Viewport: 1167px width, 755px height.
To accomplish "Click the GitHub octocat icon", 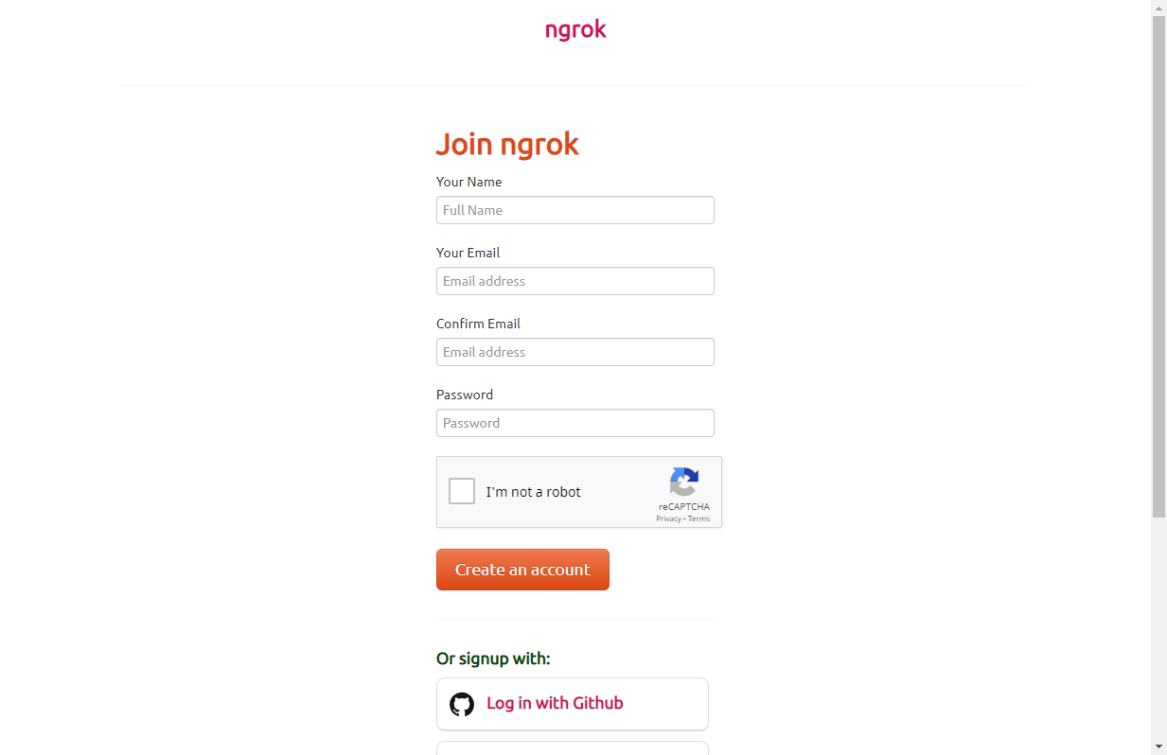I will (462, 704).
